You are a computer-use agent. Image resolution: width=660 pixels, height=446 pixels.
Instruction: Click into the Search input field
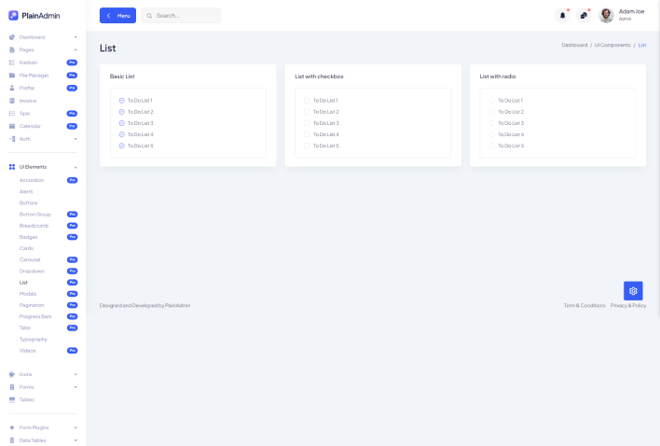click(185, 16)
